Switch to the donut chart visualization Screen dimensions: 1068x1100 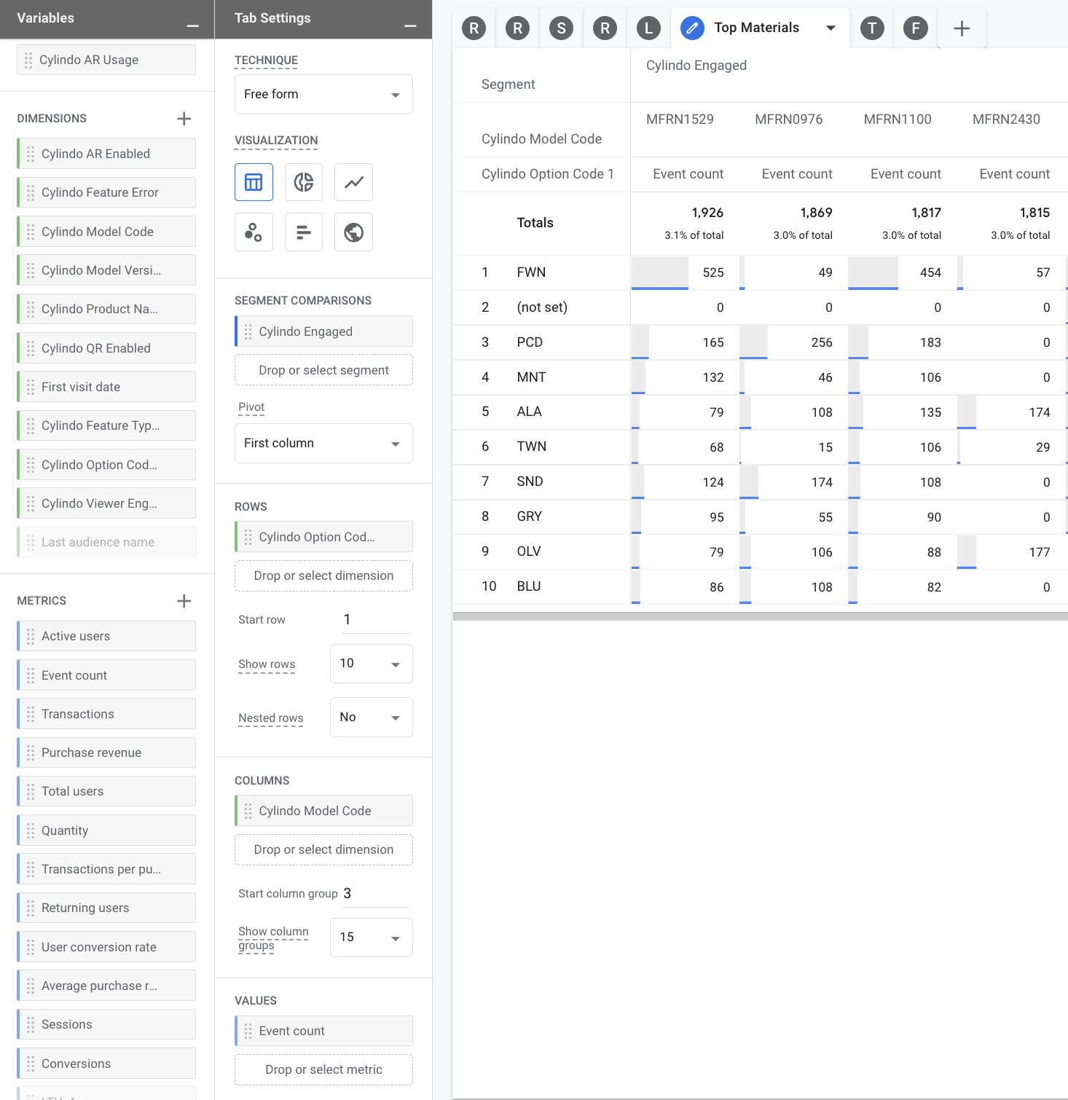tap(303, 182)
